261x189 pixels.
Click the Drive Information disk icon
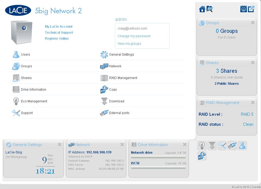pos(16,90)
